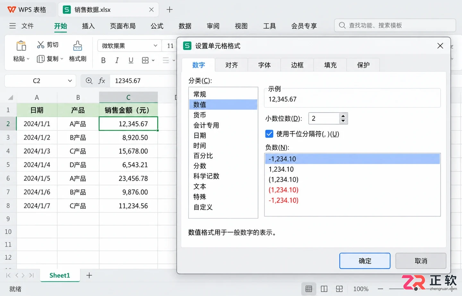The image size is (462, 296).
Task: Click the zoom out minus in status bar
Action: click(381, 289)
